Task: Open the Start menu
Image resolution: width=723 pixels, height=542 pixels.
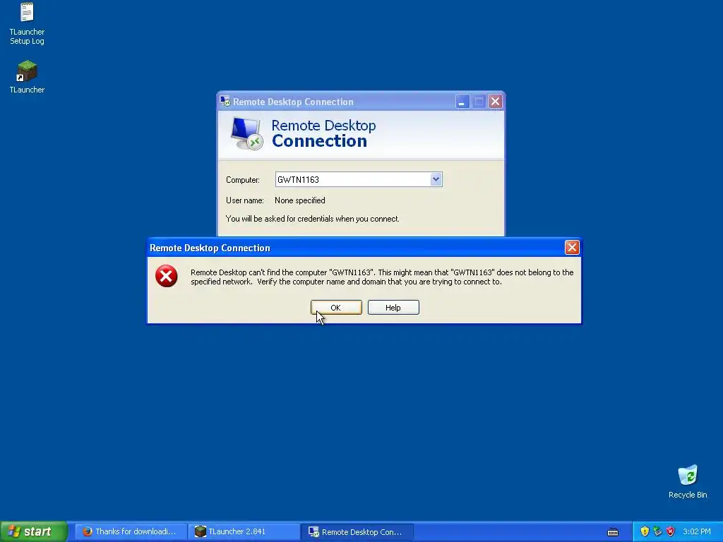Action: click(34, 531)
